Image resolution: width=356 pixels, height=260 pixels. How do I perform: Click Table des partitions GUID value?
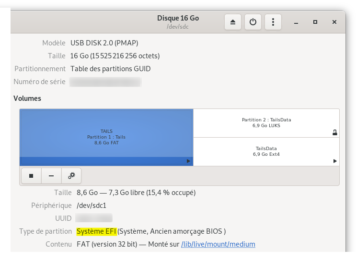[x=111, y=69]
